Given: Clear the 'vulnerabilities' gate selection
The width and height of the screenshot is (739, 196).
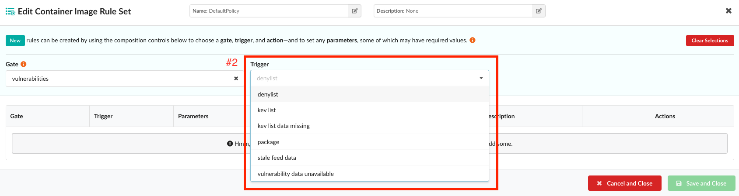Looking at the screenshot, I should pos(236,79).
